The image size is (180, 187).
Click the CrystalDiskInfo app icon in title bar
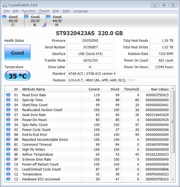pos(5,5)
